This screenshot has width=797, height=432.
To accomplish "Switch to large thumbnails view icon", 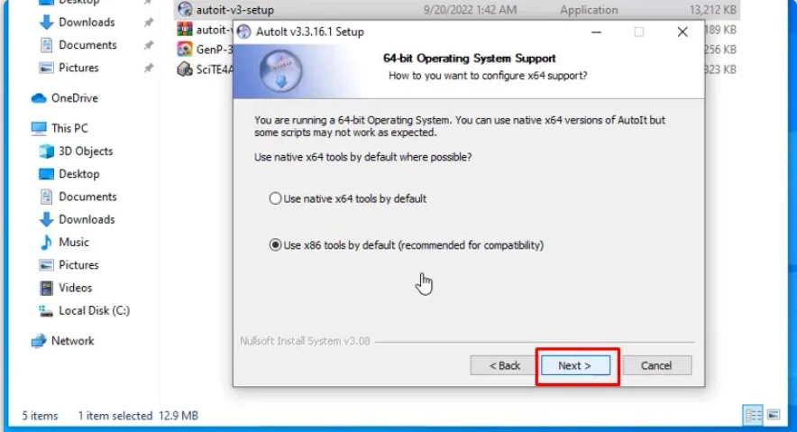I will pos(774,415).
